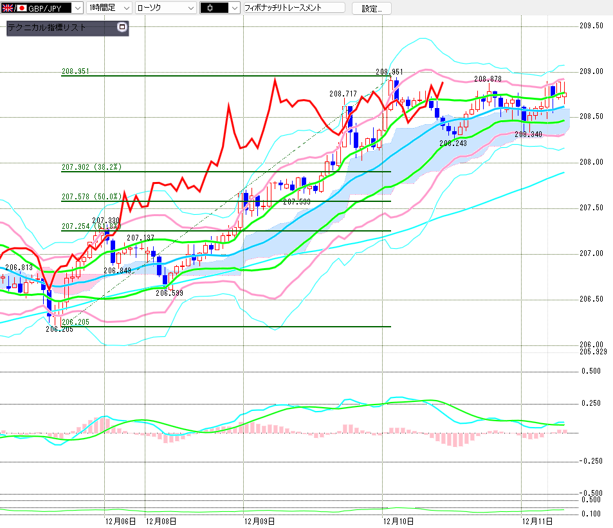Click the 208.878 peak price annotation
This screenshot has width=613, height=528.
tap(488, 78)
